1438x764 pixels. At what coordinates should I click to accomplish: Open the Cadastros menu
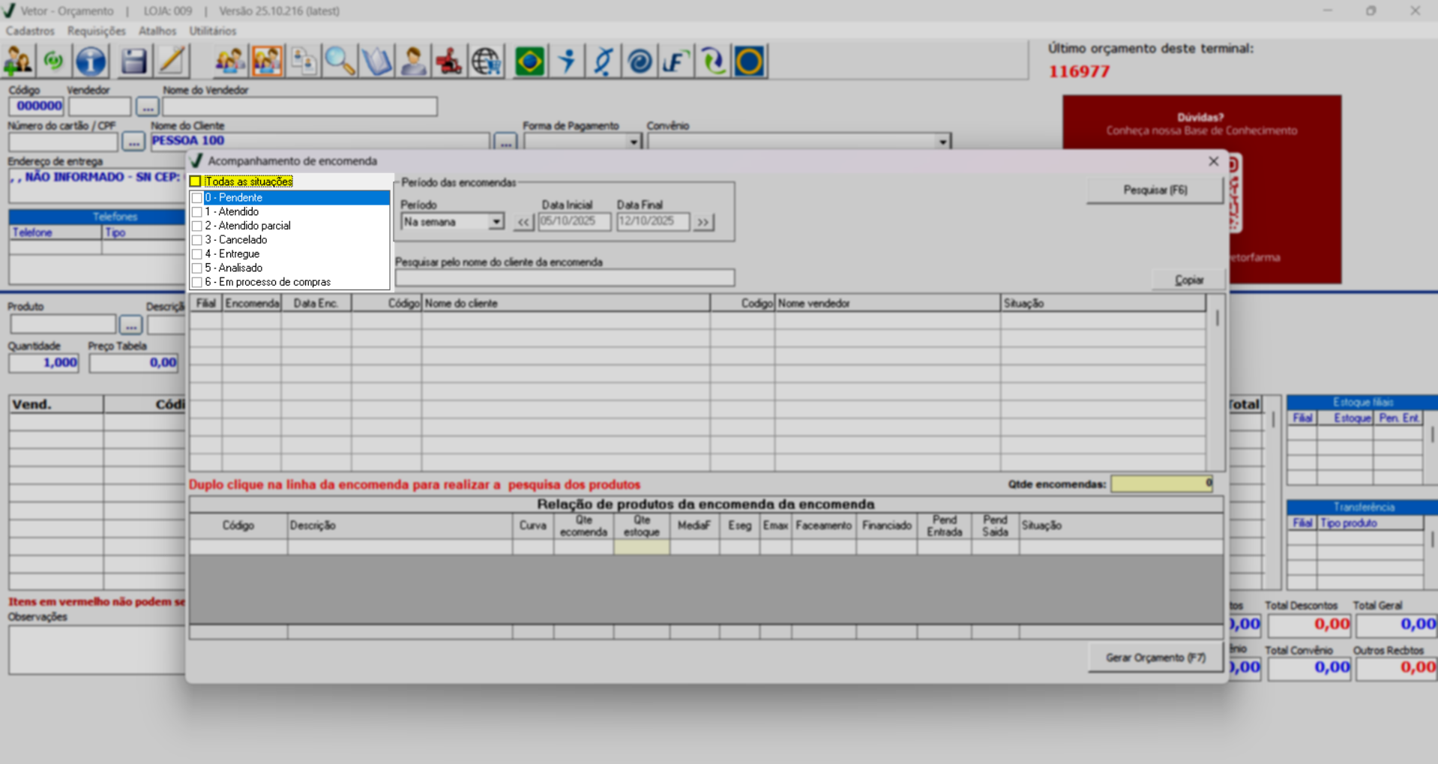30,31
